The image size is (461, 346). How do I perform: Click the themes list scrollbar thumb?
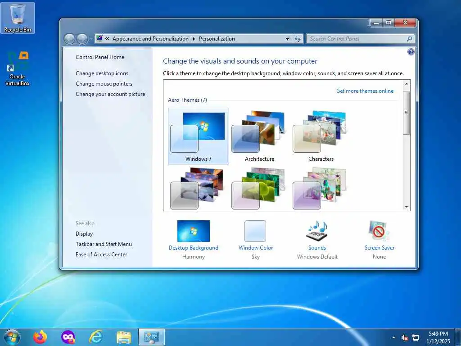[x=407, y=113]
